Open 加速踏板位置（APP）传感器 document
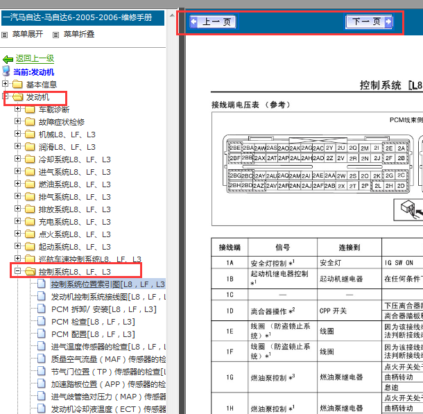 point(108,384)
